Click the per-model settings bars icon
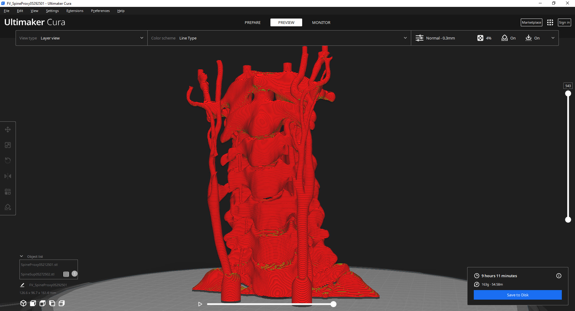Screen dimensions: 575x311 click(x=66, y=274)
